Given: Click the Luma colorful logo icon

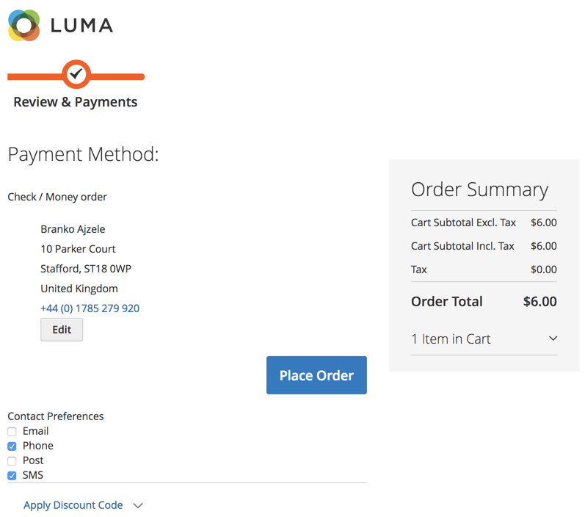Looking at the screenshot, I should [x=24, y=26].
